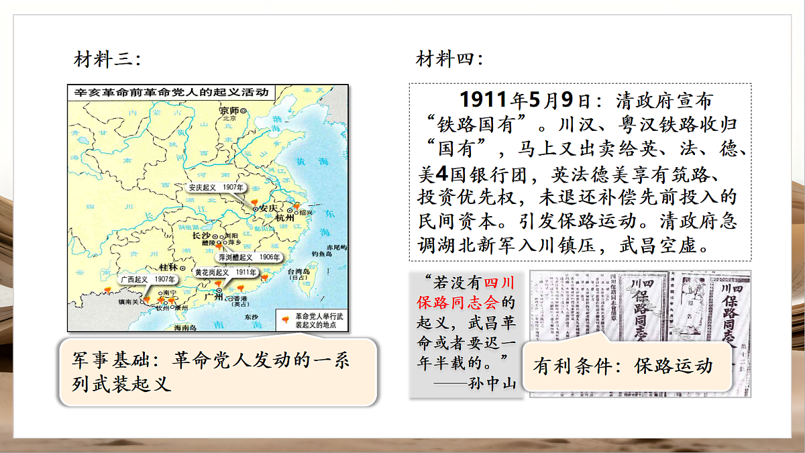Select the "长沙" city label on map
The height and width of the screenshot is (453, 805).
point(201,236)
